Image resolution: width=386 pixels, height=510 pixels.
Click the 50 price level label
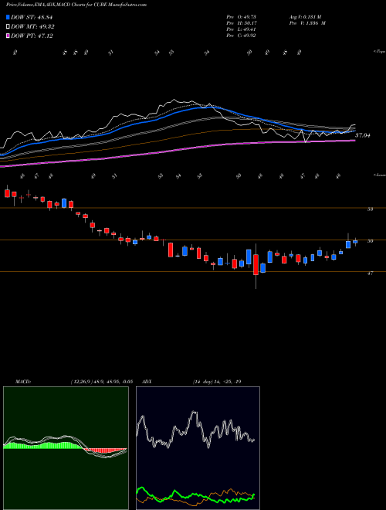point(370,241)
